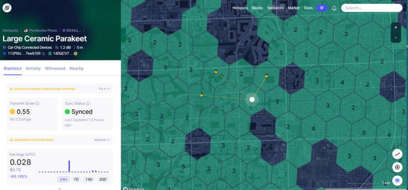Screen dimensions: 408x190
Task: Open the map layers icon
Action: 397,180
